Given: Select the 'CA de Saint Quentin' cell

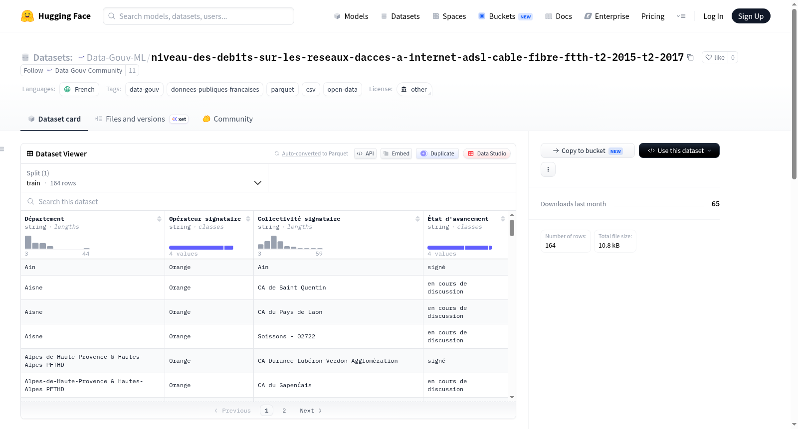Looking at the screenshot, I should (x=338, y=287).
